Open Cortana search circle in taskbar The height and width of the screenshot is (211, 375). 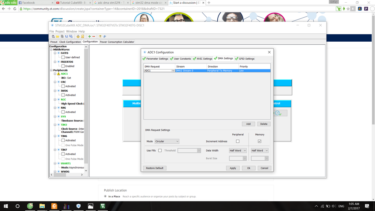tap(18, 206)
